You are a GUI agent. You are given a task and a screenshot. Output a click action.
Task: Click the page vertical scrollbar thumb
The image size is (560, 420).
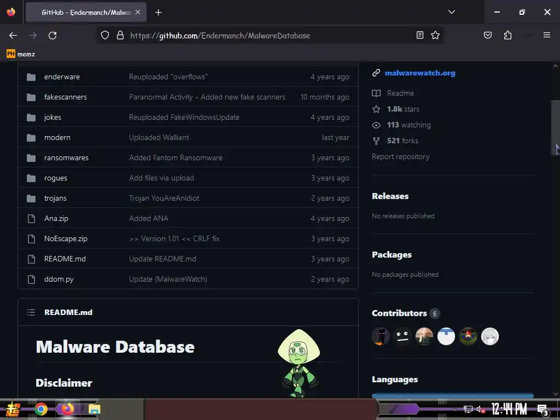point(555,128)
